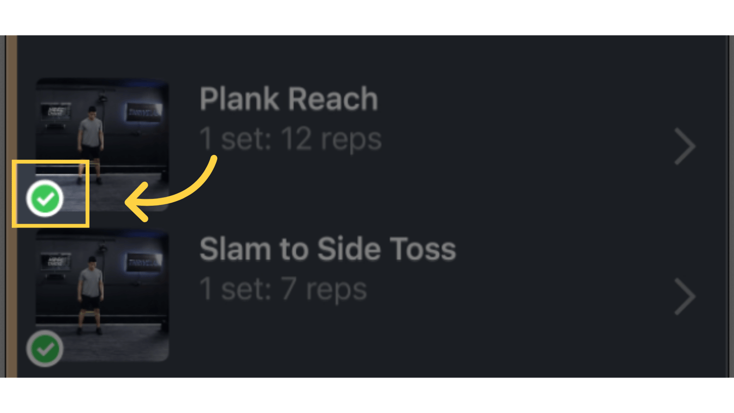Click left wall sign in Plank Reach thumbnail
Viewport: 734px width, 413px height.
click(x=55, y=111)
